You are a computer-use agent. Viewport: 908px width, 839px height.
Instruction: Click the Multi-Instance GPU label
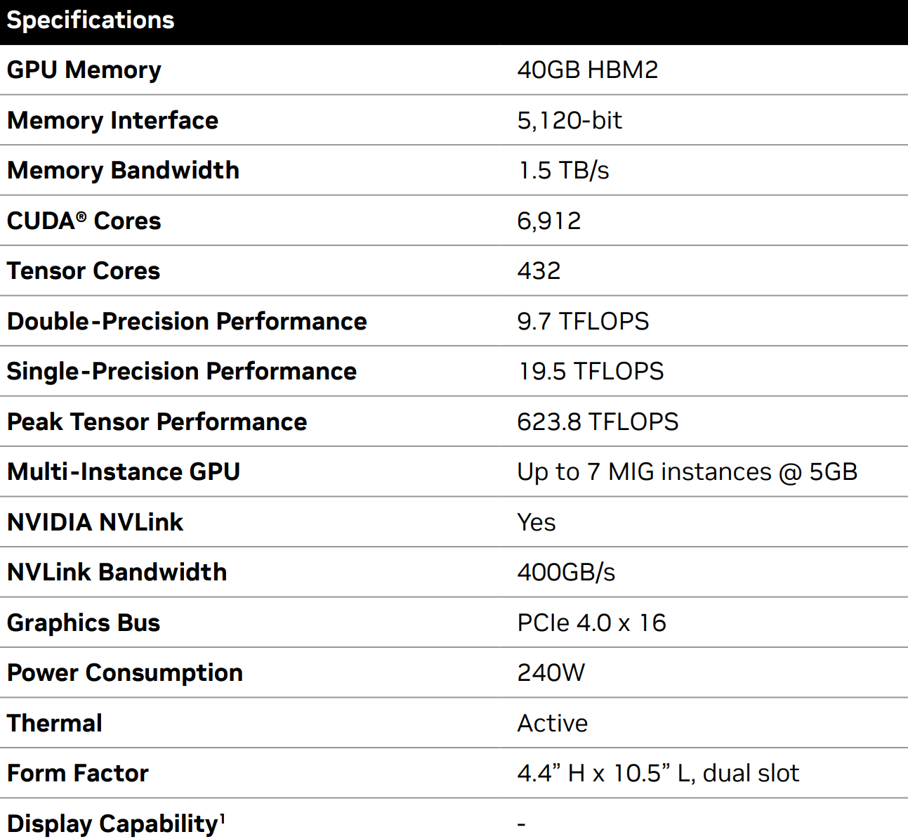pyautogui.click(x=124, y=471)
